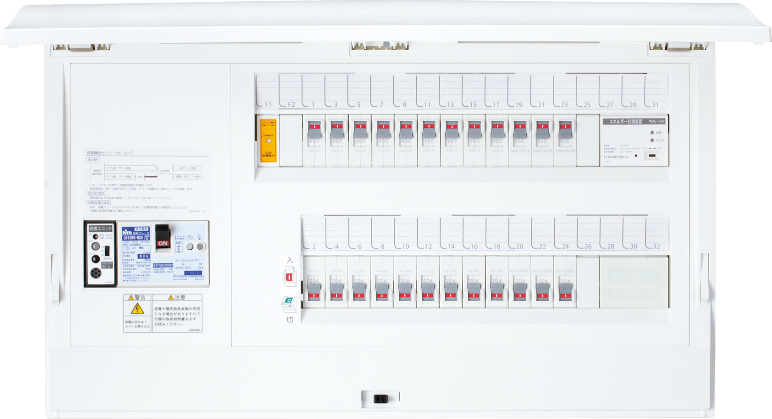The height and width of the screenshot is (419, 772).
Task: Toggle the breaker under circuit label 22
Action: (x=543, y=292)
